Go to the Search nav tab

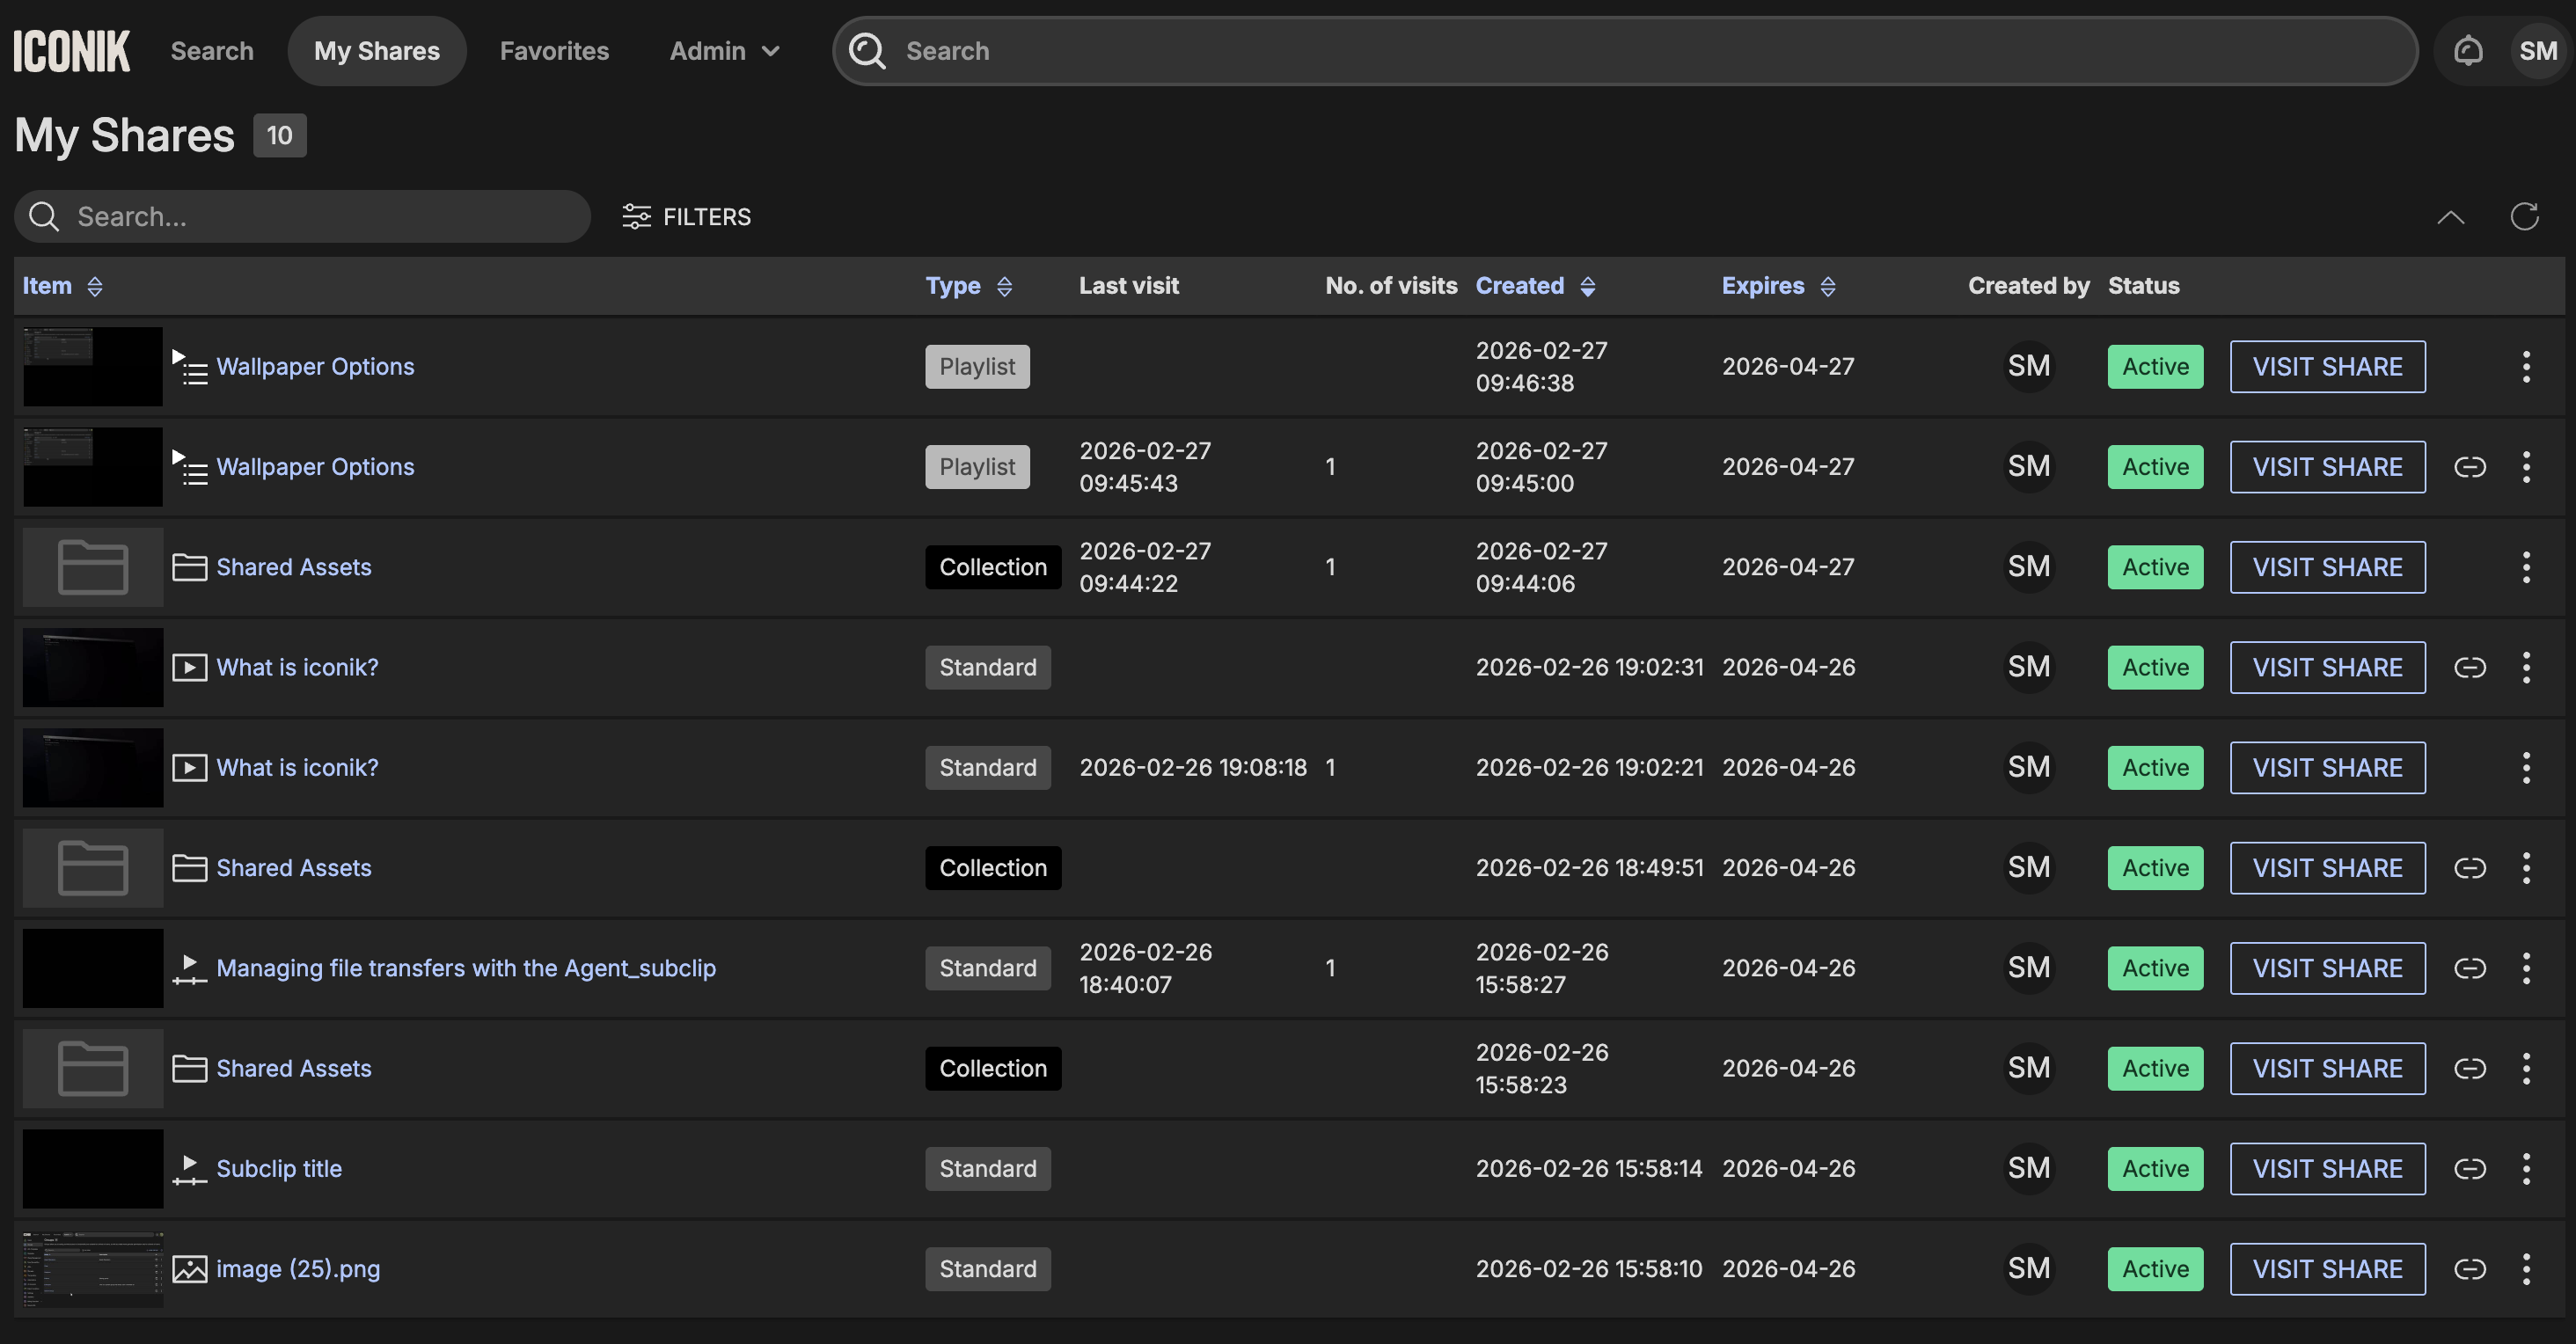coord(212,51)
